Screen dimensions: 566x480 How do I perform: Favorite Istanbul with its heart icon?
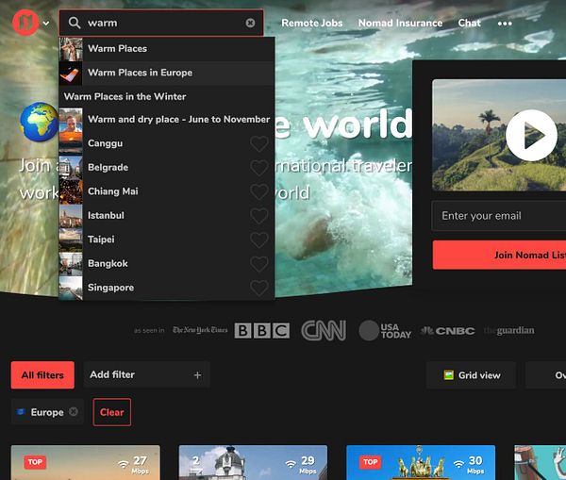[259, 216]
